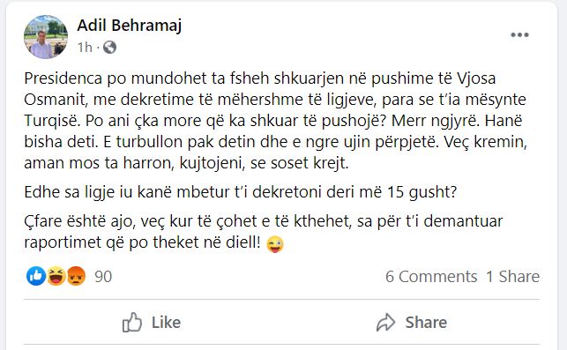This screenshot has height=350, width=567.
Task: Click the laughing Haha reaction icon
Action: (x=56, y=276)
